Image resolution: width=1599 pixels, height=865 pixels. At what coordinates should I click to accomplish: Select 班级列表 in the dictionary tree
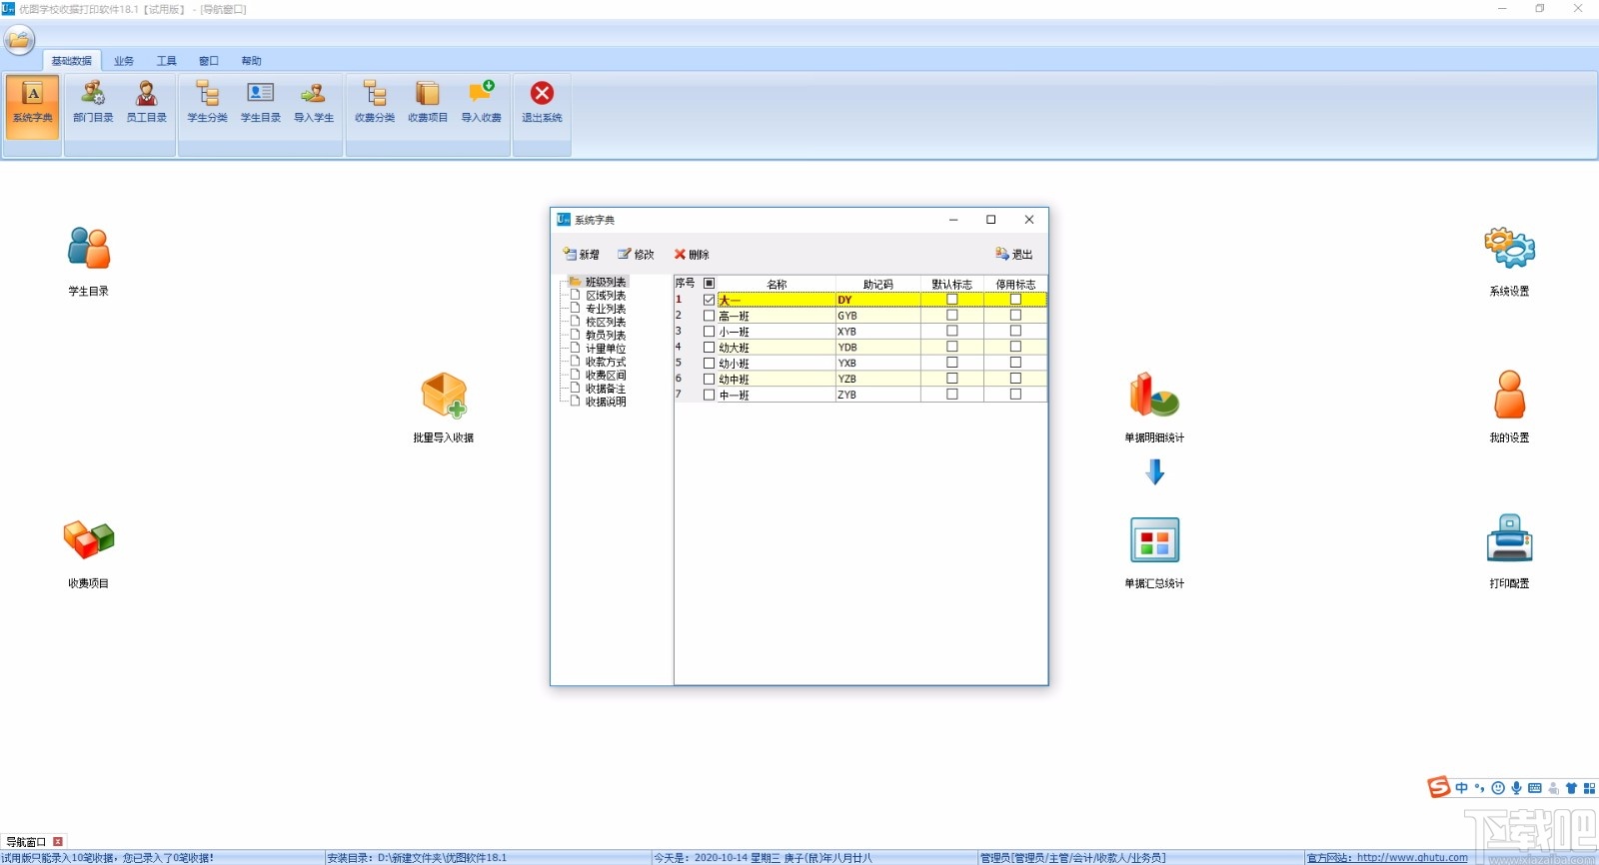(606, 283)
